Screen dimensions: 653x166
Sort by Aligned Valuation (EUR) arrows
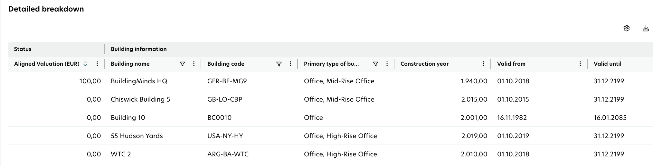tap(85, 64)
